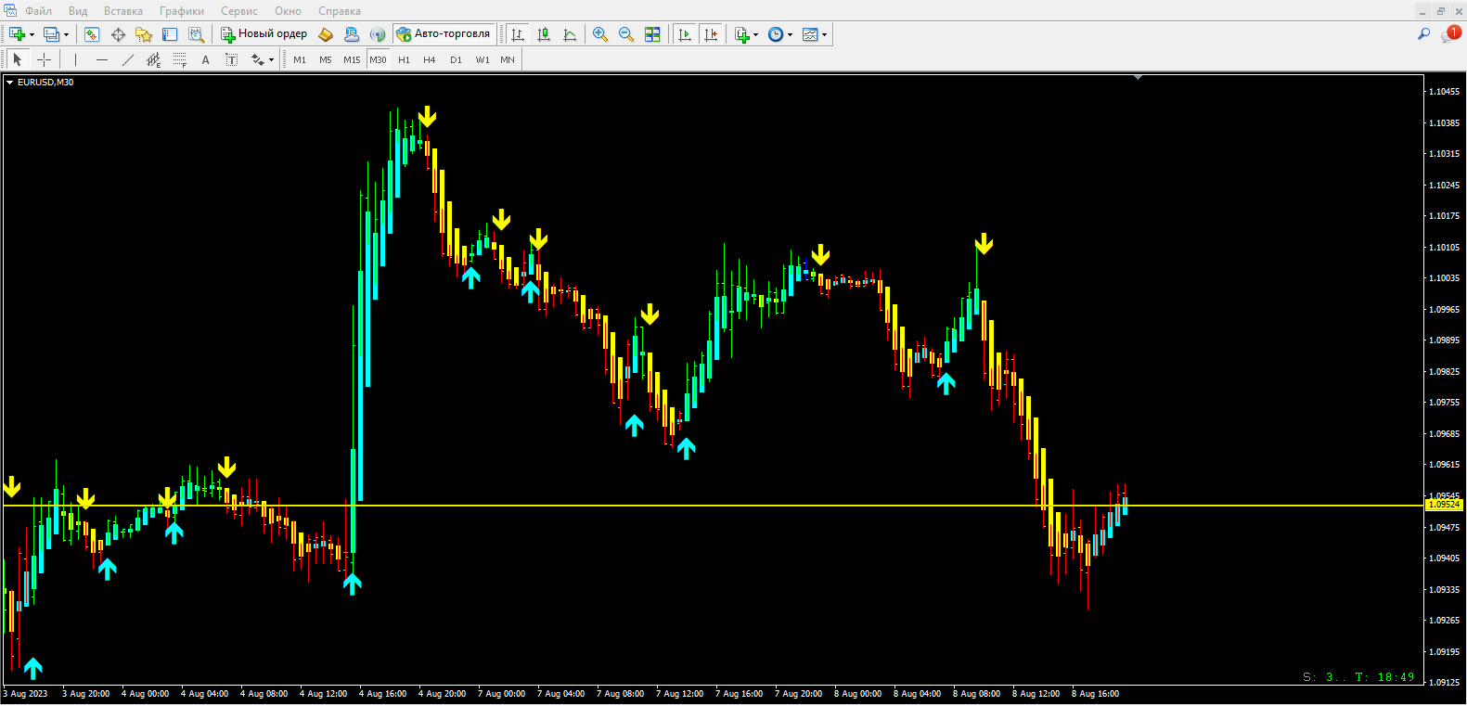Open the periodicity clock dropdown arrow
The width and height of the screenshot is (1467, 706).
[791, 35]
